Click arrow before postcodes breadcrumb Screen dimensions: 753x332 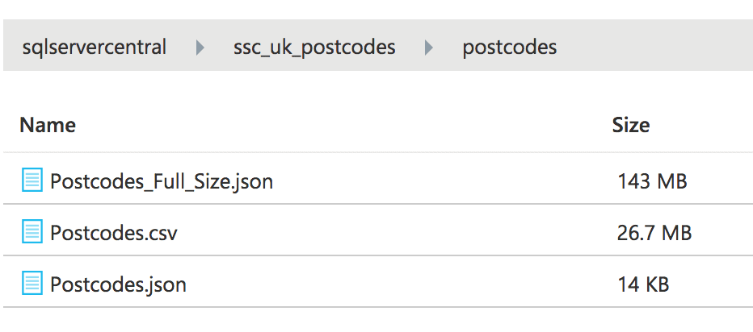(x=429, y=48)
